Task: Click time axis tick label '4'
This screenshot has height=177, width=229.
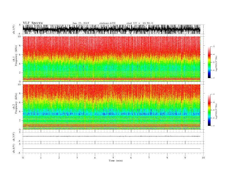Action: (x=95, y=158)
